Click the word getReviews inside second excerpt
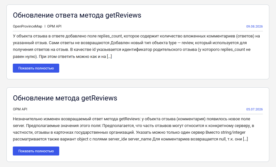Viewport: 276px width, 167px height. click(129, 119)
